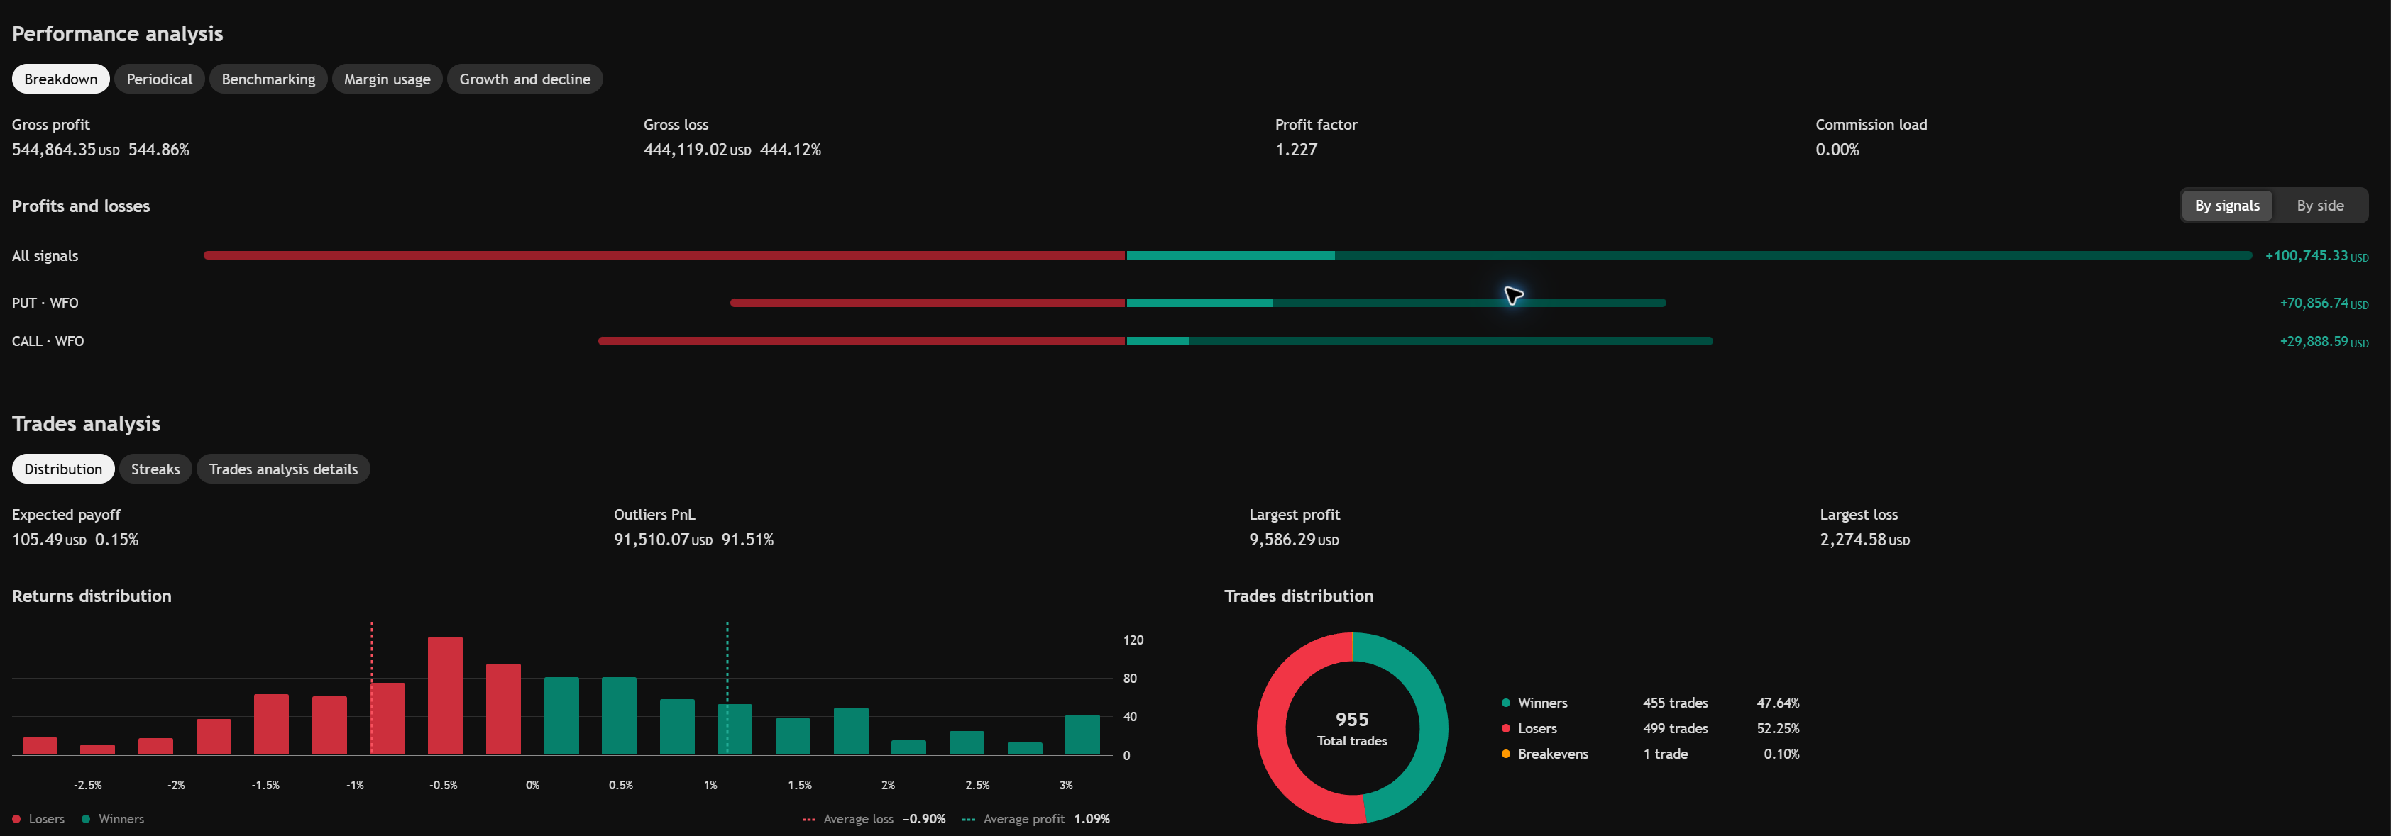
Task: Click the tallest red bar in returns histogram
Action: (446, 695)
